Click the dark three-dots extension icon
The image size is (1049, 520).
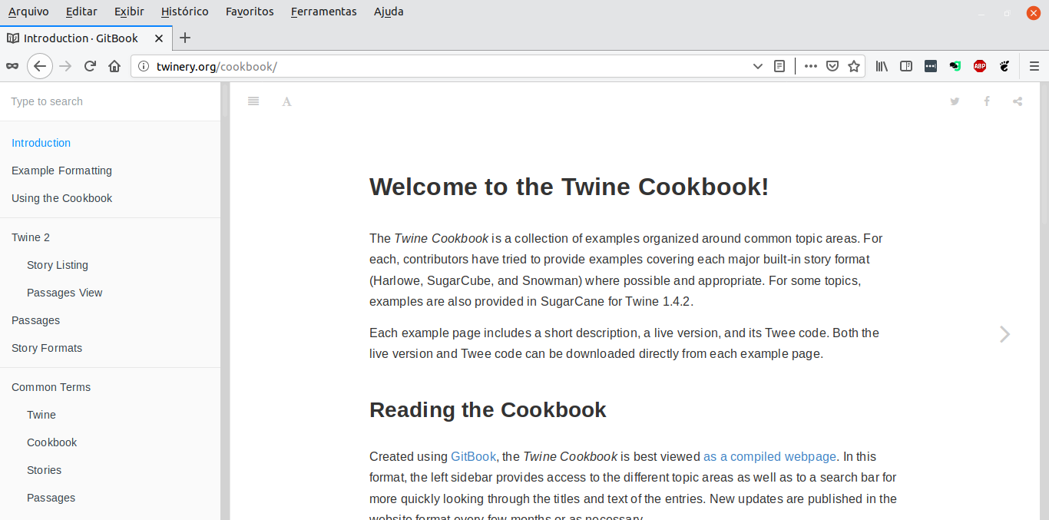[x=931, y=66]
